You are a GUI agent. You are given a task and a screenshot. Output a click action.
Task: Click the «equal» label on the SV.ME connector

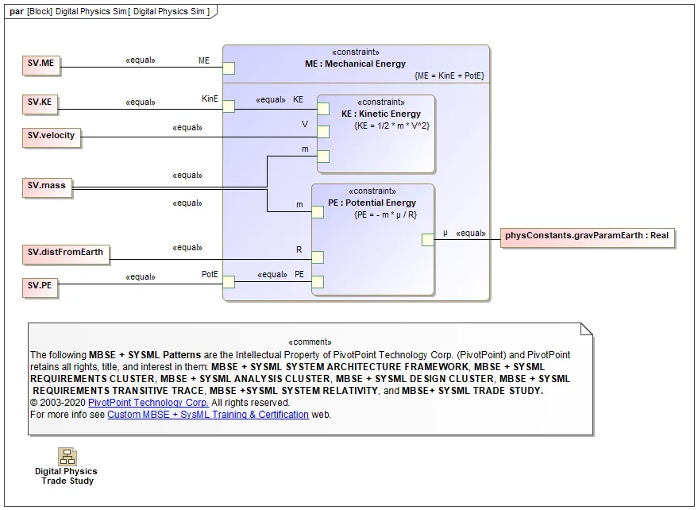click(x=141, y=60)
